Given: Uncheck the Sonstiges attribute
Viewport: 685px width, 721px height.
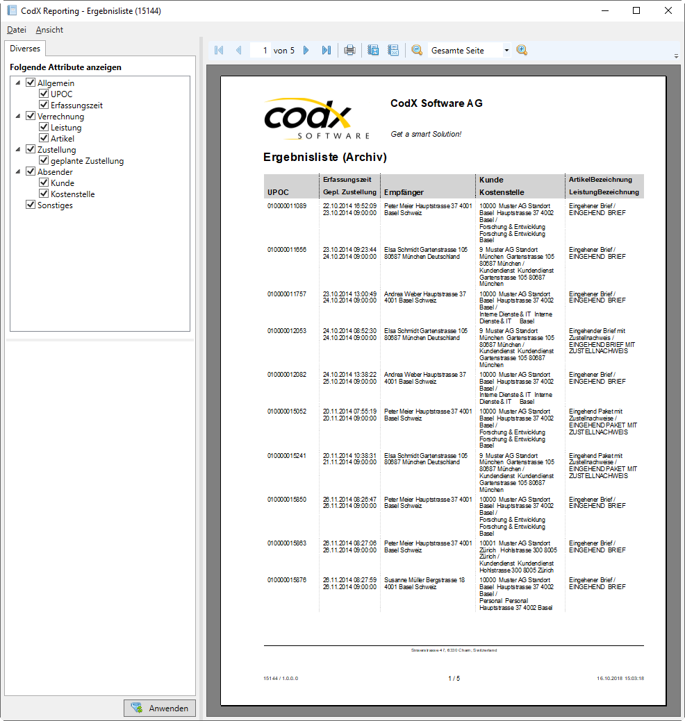Looking at the screenshot, I should [30, 204].
